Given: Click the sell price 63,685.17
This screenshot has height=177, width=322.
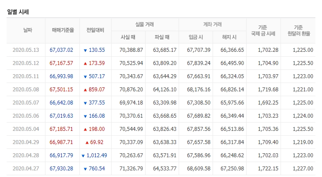Looking at the screenshot, I should 165,50.
